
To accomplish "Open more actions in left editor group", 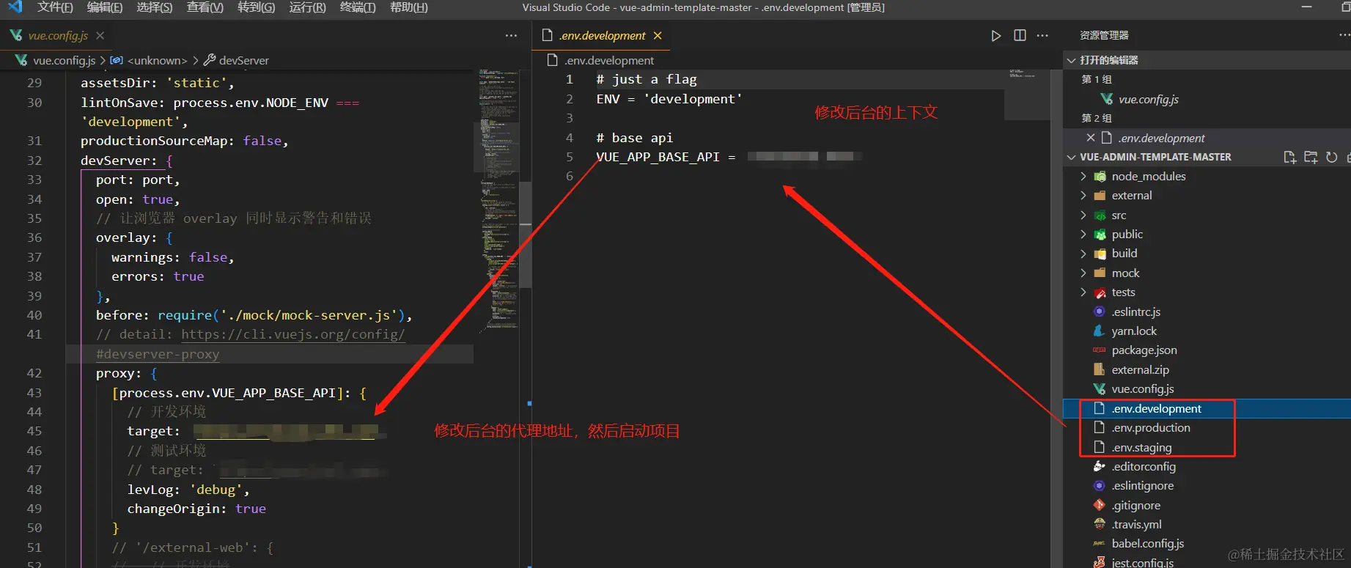I will point(511,35).
